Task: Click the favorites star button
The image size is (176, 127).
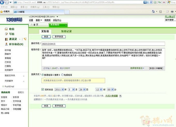Action: (x=5, y=12)
